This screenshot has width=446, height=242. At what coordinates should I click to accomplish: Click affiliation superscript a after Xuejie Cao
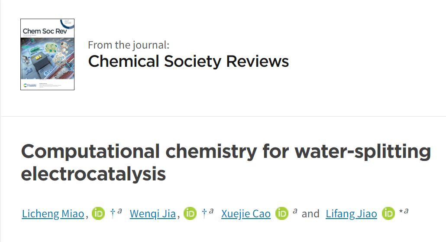pos(295,211)
